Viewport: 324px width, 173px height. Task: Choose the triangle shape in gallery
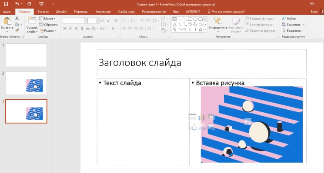click(x=174, y=24)
